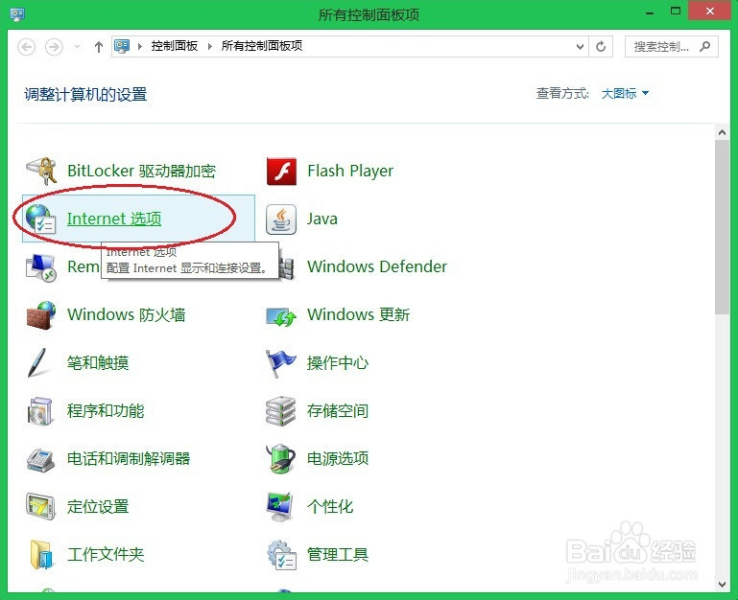Image resolution: width=738 pixels, height=600 pixels.
Task: Open the Internet 选项 globe icon
Action: (x=40, y=219)
